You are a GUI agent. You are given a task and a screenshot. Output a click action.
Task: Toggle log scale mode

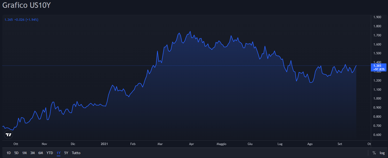(x=382, y=153)
